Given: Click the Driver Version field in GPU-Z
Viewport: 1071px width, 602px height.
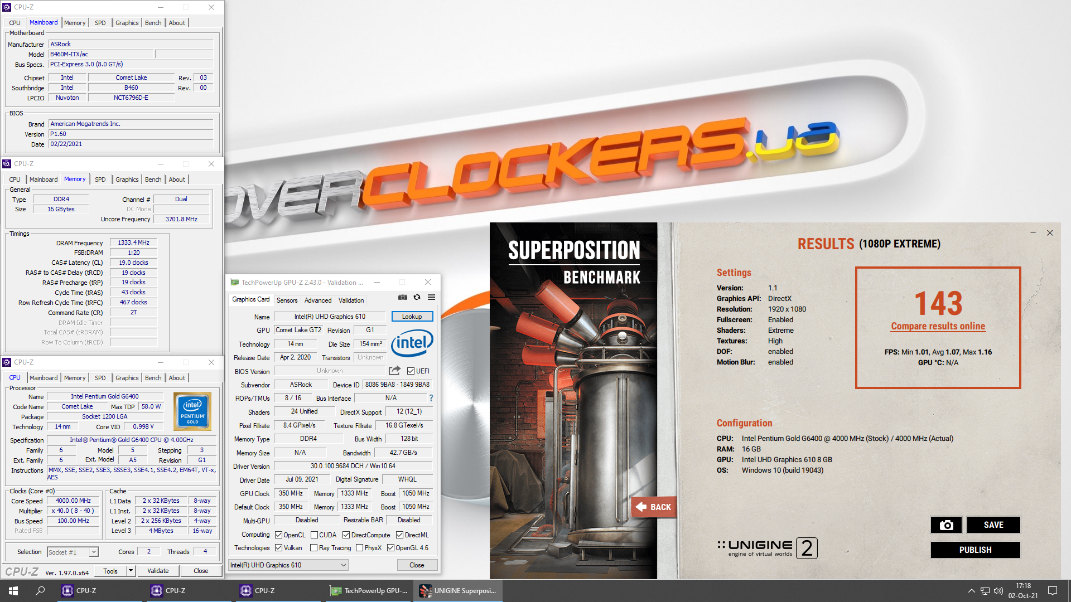Looking at the screenshot, I should (353, 466).
